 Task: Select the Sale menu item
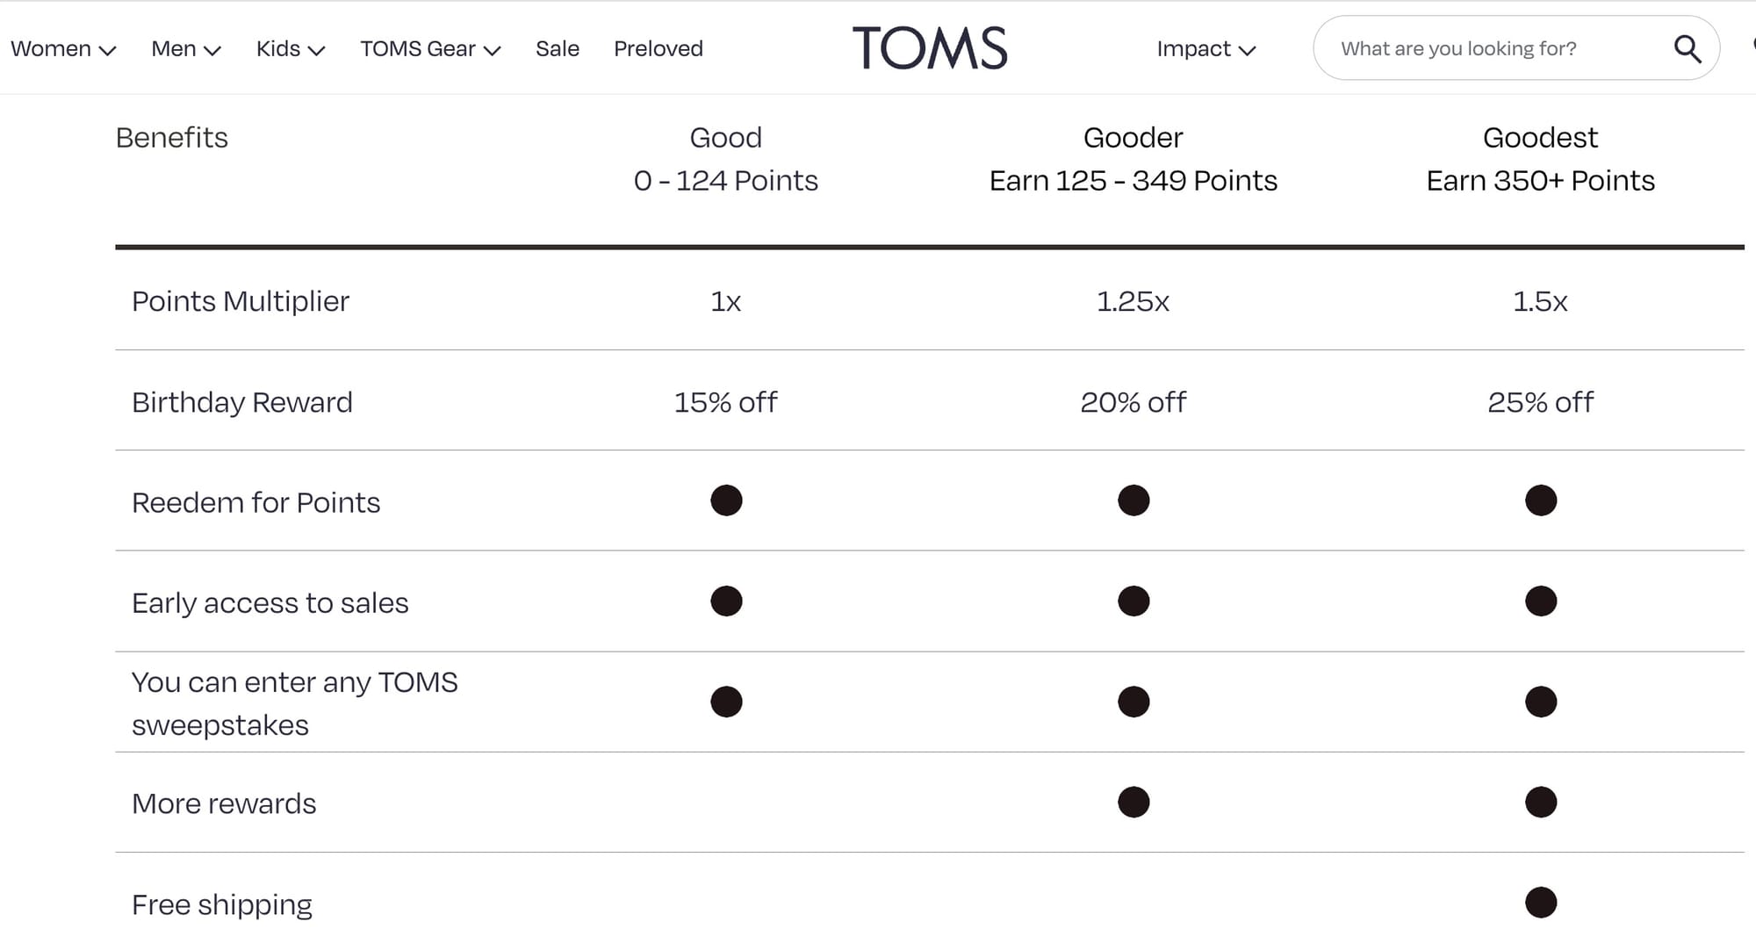tap(557, 48)
